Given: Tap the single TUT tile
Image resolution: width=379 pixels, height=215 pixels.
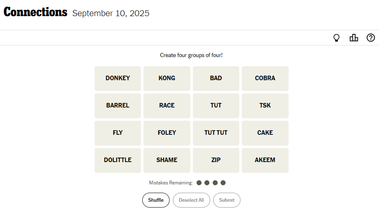Looking at the screenshot, I should click(x=216, y=105).
